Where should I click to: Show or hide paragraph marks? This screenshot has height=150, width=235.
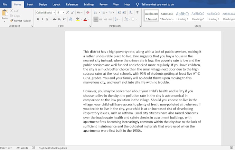pos(138,12)
